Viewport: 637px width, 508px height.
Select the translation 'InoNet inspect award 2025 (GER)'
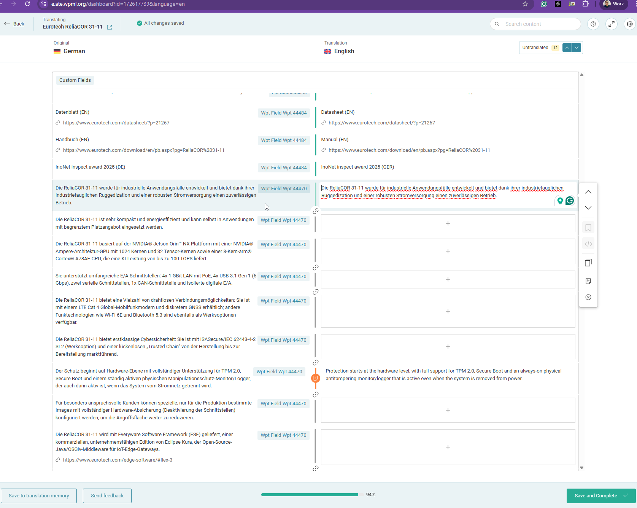pos(357,167)
